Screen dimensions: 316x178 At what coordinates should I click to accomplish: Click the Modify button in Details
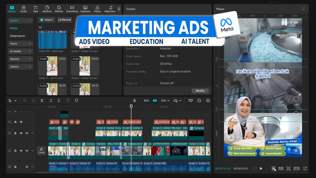pyautogui.click(x=200, y=91)
